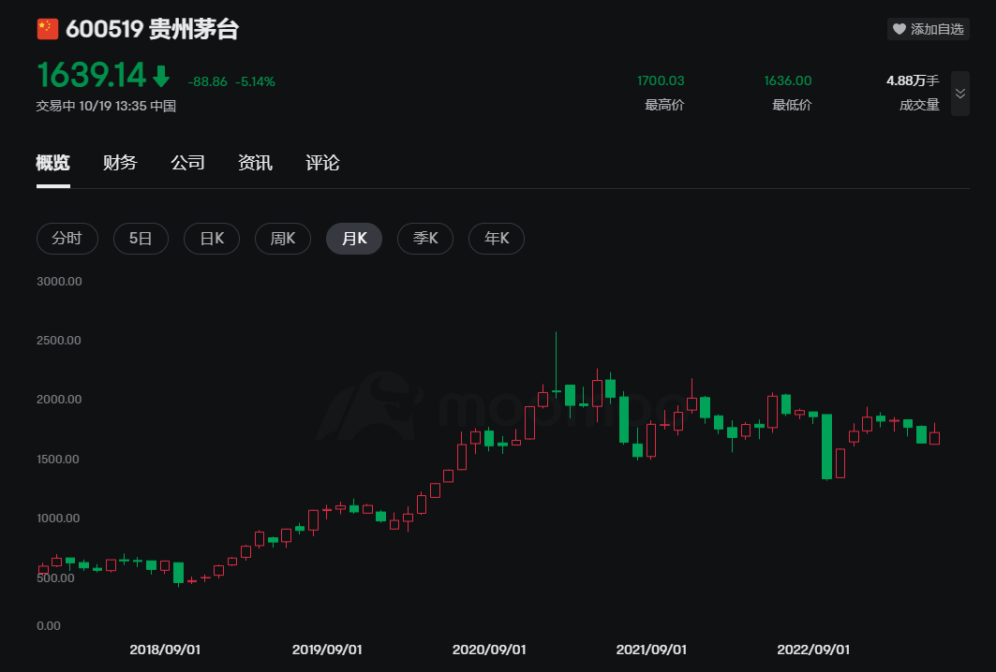Expand more quote details with double chevron
Screen dimensions: 996x672
[959, 94]
